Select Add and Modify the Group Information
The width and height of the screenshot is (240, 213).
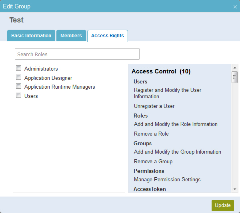coord(177,152)
